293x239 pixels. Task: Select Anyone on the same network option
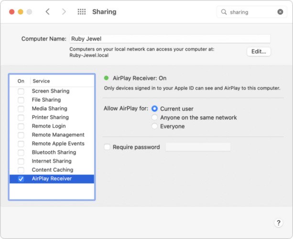[154, 118]
